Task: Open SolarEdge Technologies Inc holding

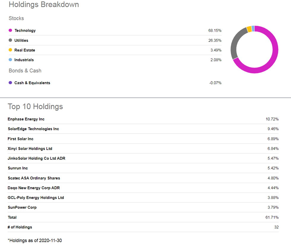Action: [x=33, y=129]
